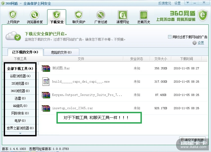
Task: Click the RAR icon for insetup_color_2345.rar
Action: point(46,108)
